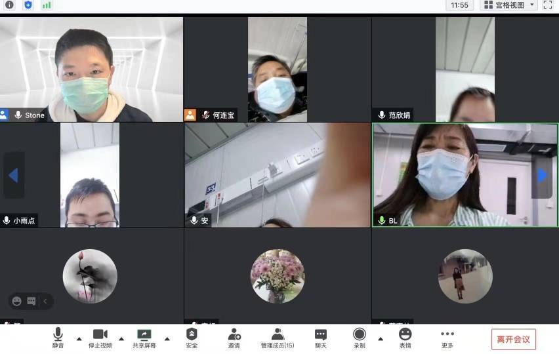Screen dimensions: 559x354
Task: Open the 更多 more options menu
Action: [447, 338]
